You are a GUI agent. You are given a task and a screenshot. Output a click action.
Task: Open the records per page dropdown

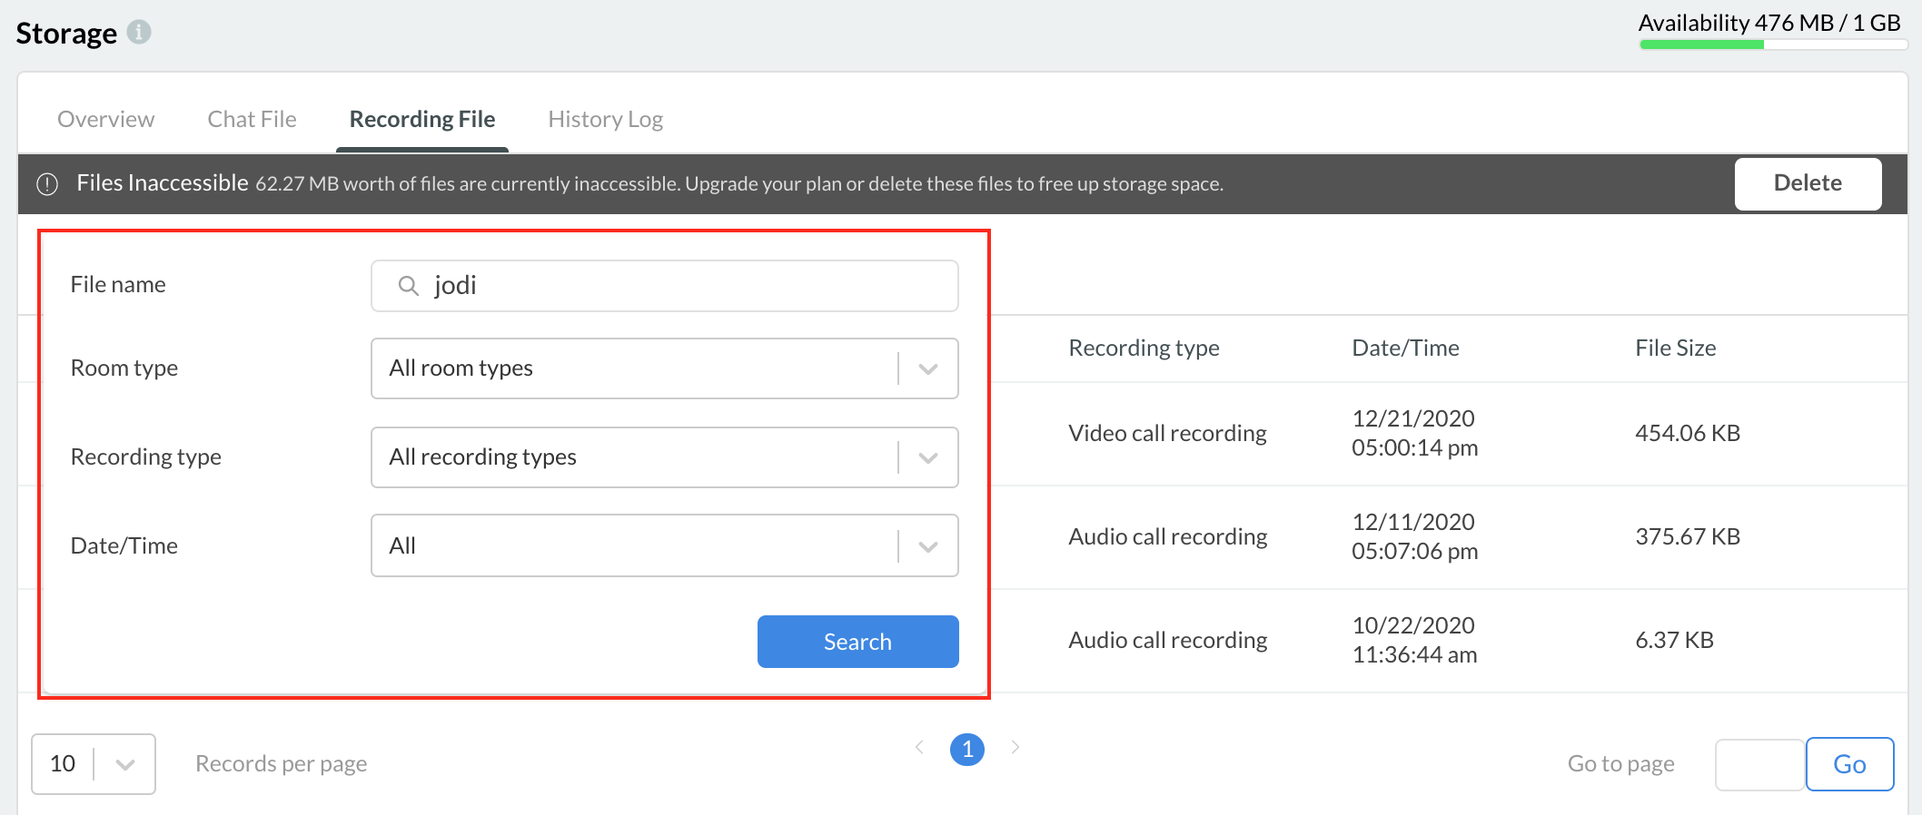coord(94,764)
